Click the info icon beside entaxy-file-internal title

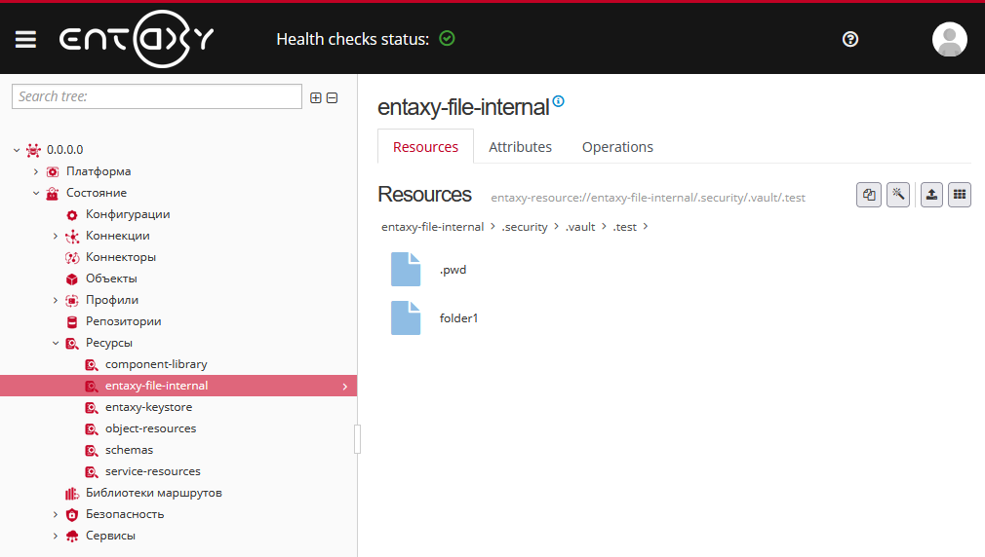tap(559, 101)
